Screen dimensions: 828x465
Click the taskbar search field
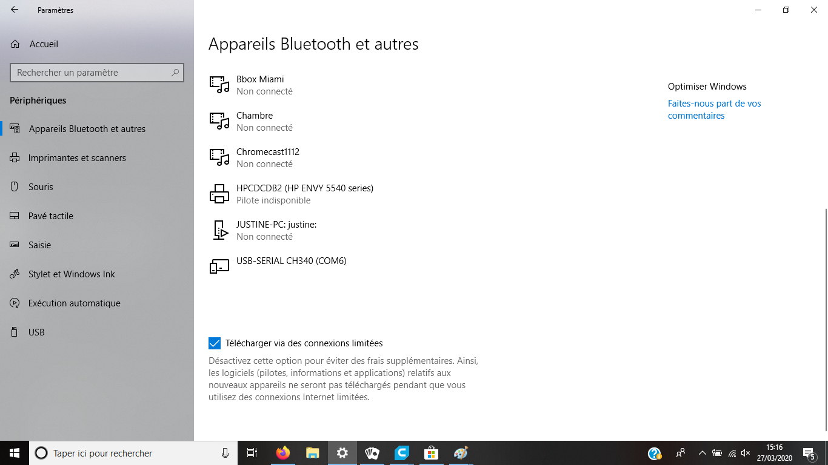click(x=133, y=453)
